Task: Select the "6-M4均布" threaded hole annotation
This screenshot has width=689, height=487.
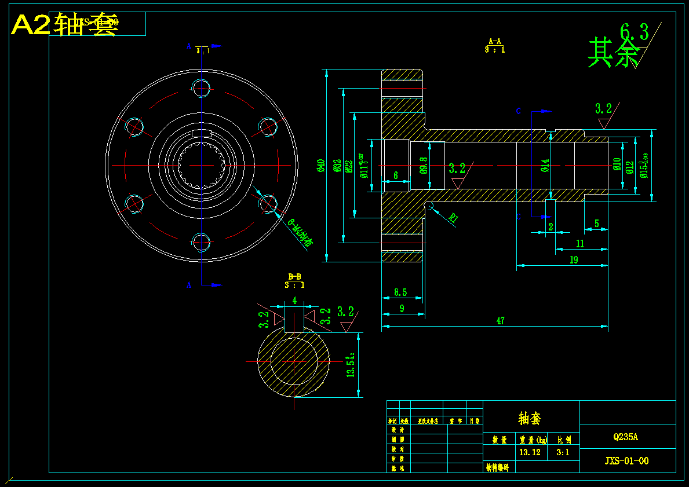Action: (x=301, y=233)
